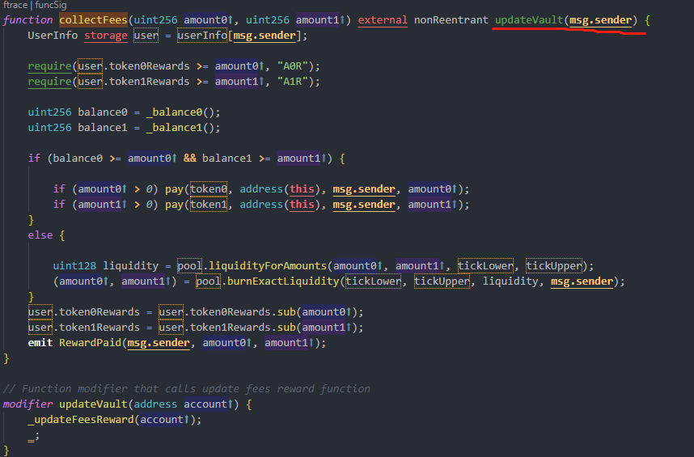Click the else keyword
The height and width of the screenshot is (457, 694).
(40, 235)
